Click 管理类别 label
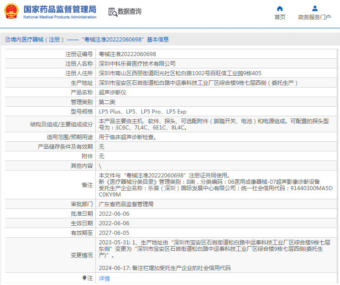Screen dimensions: 340x285 pyautogui.click(x=82, y=102)
